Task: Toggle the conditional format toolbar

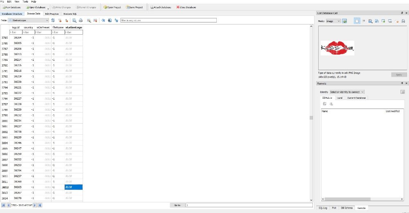Action: point(103,20)
